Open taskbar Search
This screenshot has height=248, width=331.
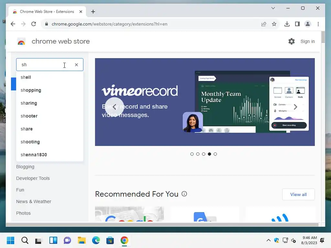[25, 240]
